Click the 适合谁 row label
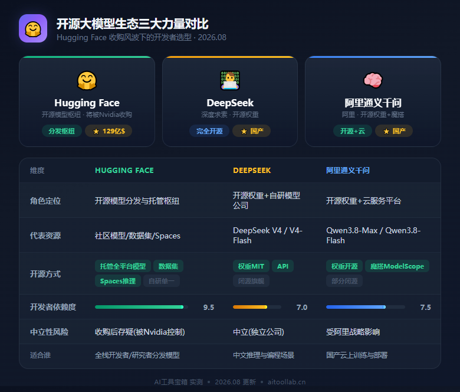460x392 pixels. (x=41, y=355)
